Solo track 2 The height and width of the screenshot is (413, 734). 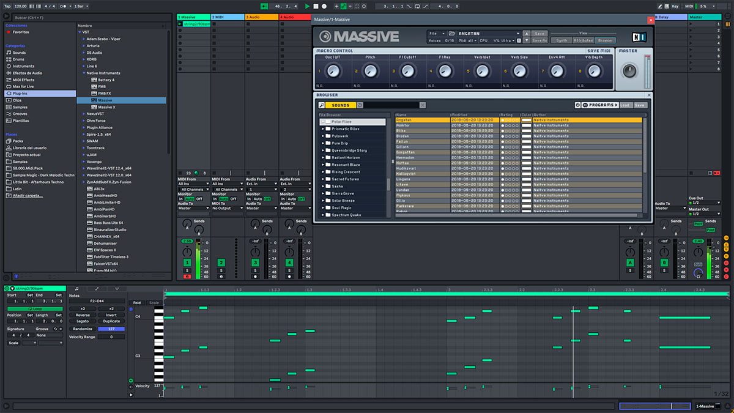[221, 270]
